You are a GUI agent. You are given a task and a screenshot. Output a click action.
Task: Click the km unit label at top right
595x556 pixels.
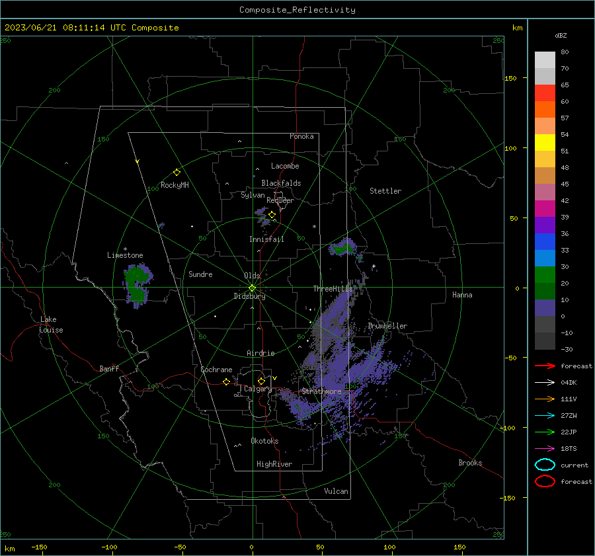[517, 28]
